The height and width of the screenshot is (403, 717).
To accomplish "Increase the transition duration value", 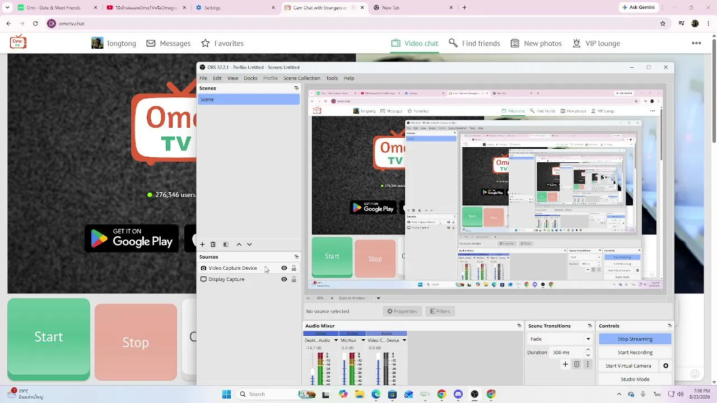I will click(588, 350).
